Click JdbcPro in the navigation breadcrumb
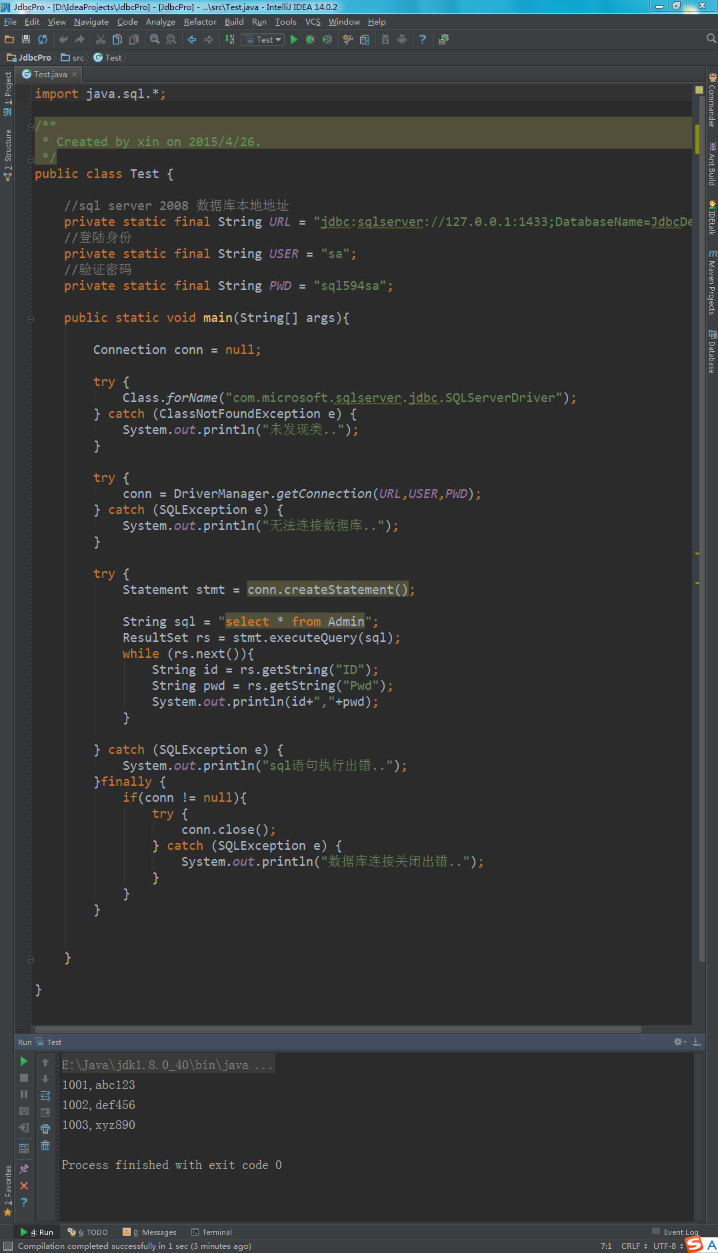The height and width of the screenshot is (1253, 718). (29, 58)
